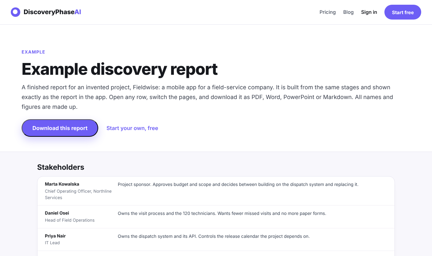
Task: Open the DiscoveryPhaseAI home link text
Action: point(52,12)
